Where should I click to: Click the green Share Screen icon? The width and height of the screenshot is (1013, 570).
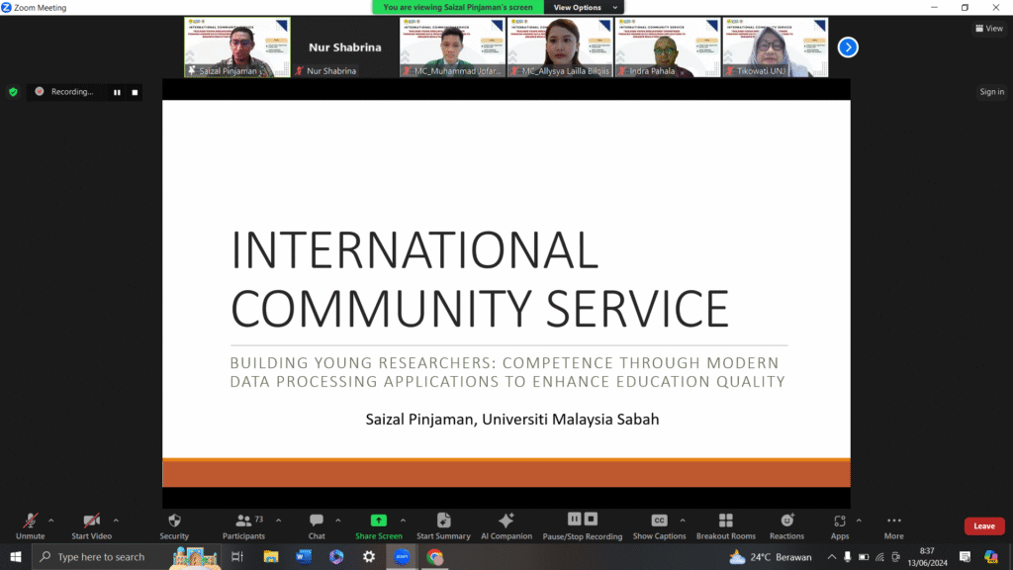click(x=378, y=521)
